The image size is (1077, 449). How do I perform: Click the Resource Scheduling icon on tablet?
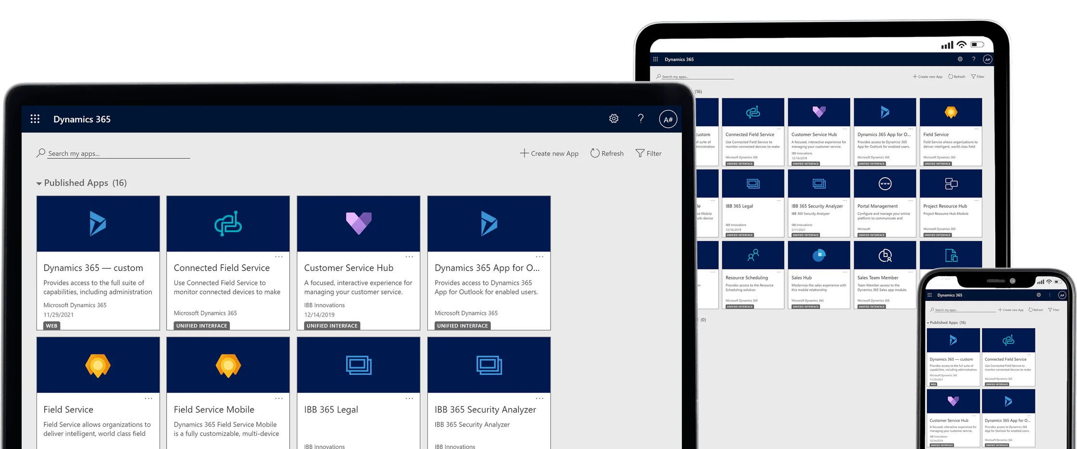point(753,255)
